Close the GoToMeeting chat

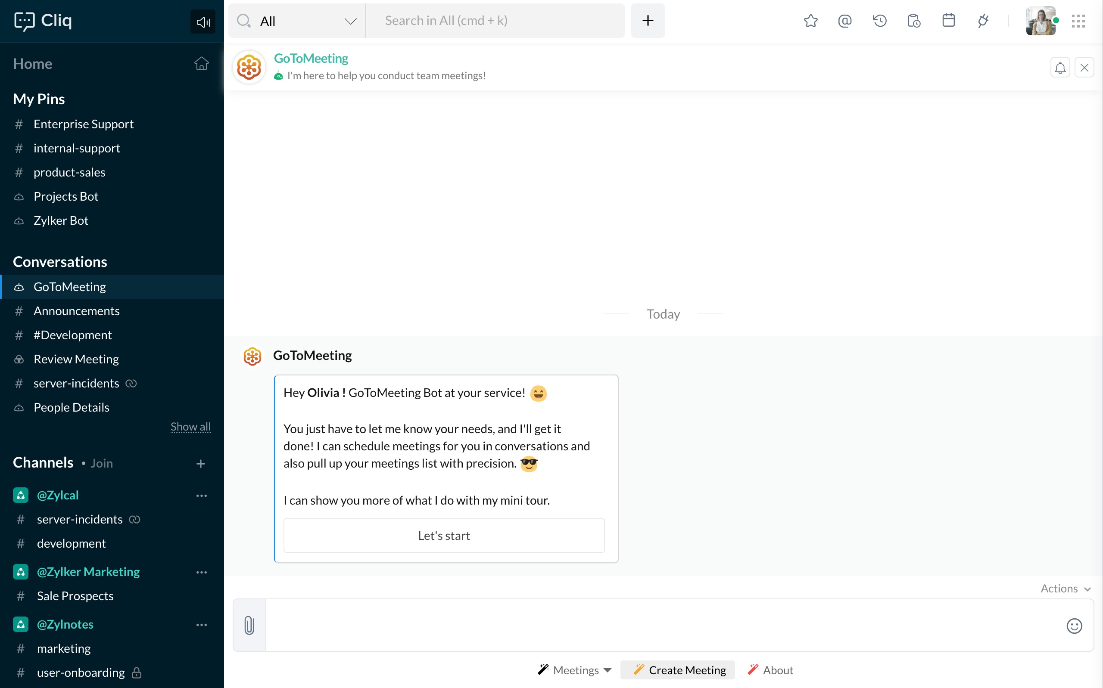1084,68
